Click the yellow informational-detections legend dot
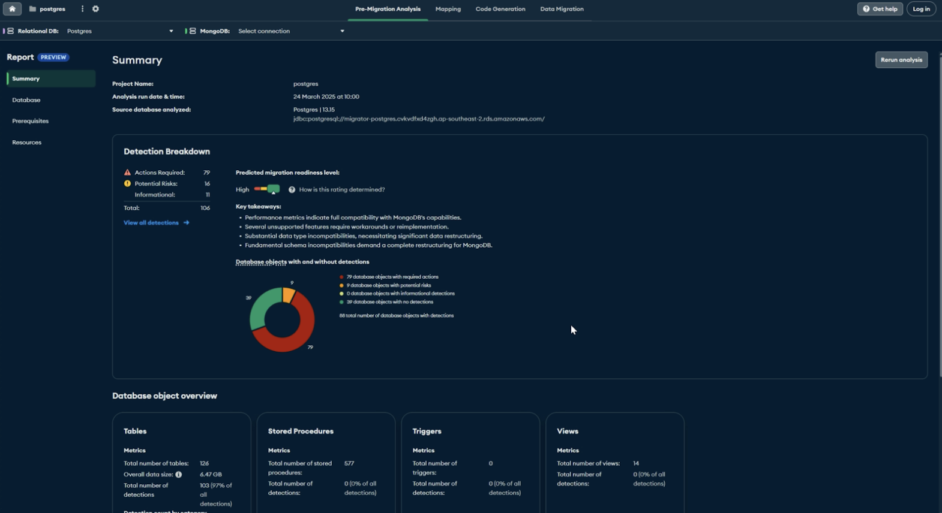Image resolution: width=942 pixels, height=513 pixels. click(x=341, y=294)
